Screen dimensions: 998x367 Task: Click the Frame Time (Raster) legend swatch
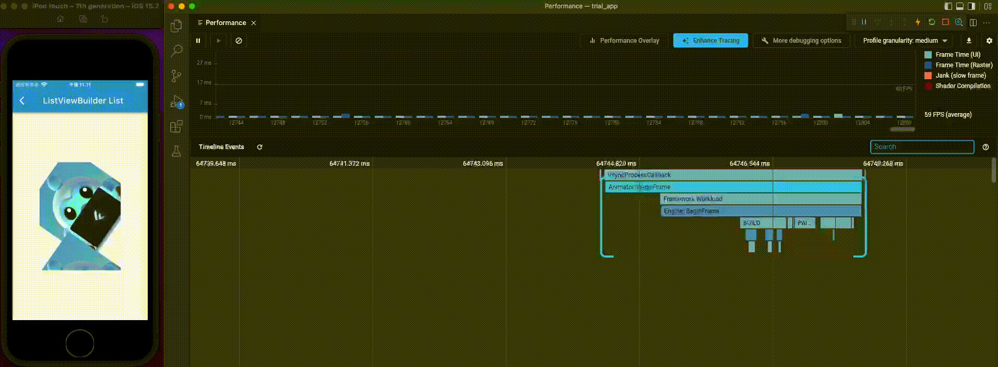[x=928, y=65]
